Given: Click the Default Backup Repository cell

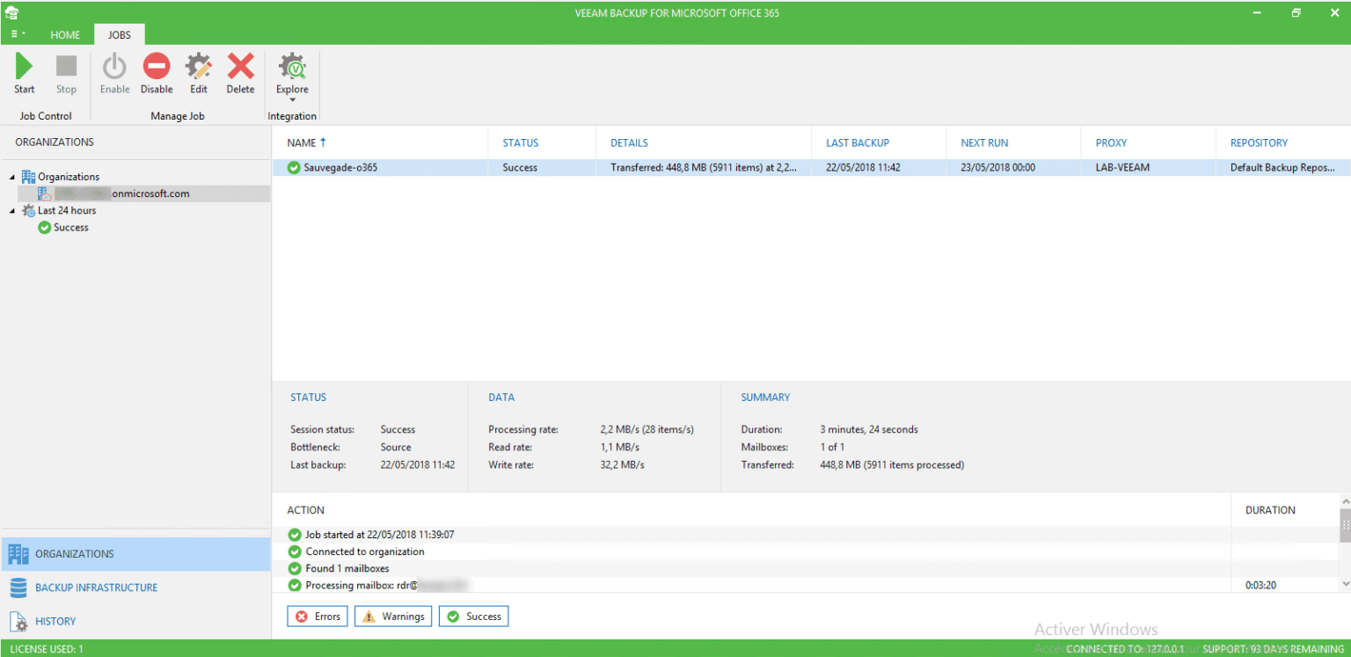Looking at the screenshot, I should [1283, 168].
